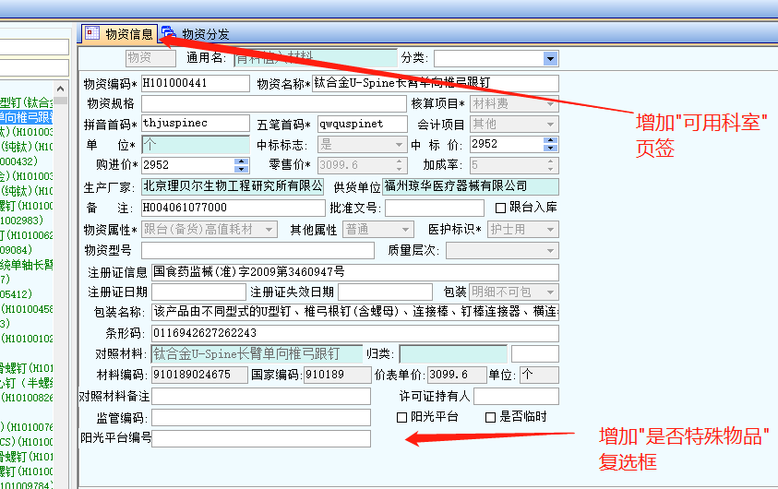Focus the 对照材料备注 input field

(x=261, y=396)
